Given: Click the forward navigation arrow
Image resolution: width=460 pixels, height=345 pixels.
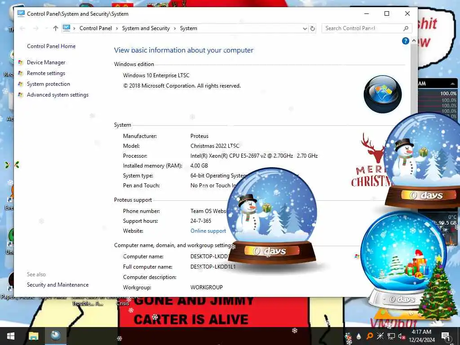Looking at the screenshot, I should click(36, 28).
